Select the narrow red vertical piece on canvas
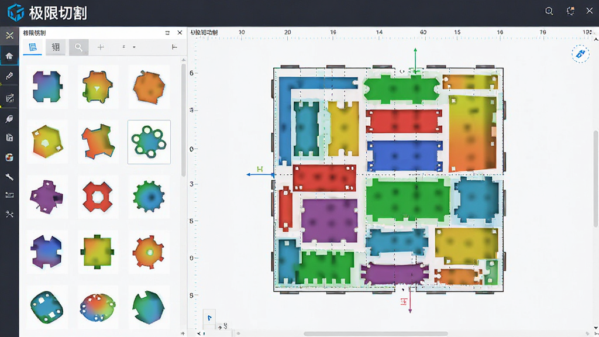599x337 pixels. [x=285, y=209]
